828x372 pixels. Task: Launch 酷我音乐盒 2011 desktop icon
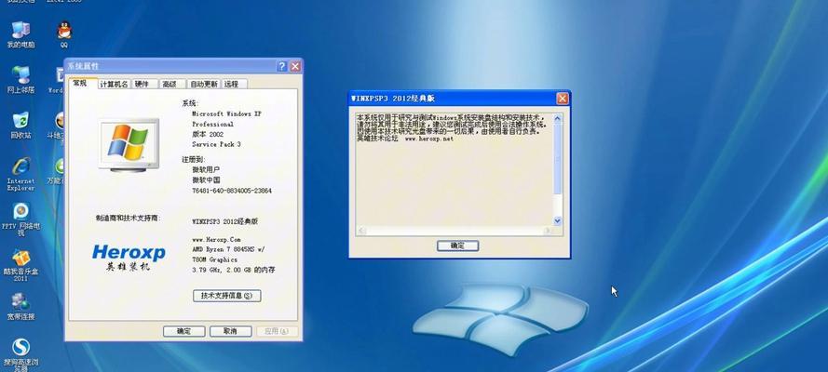click(20, 266)
